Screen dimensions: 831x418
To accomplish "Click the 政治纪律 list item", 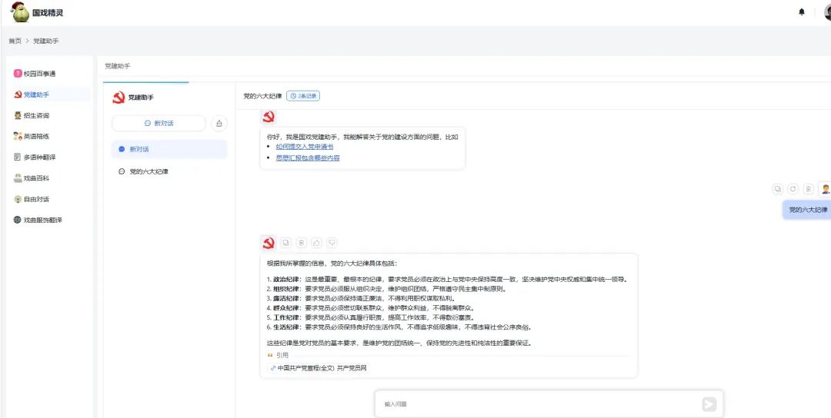I will [x=447, y=280].
